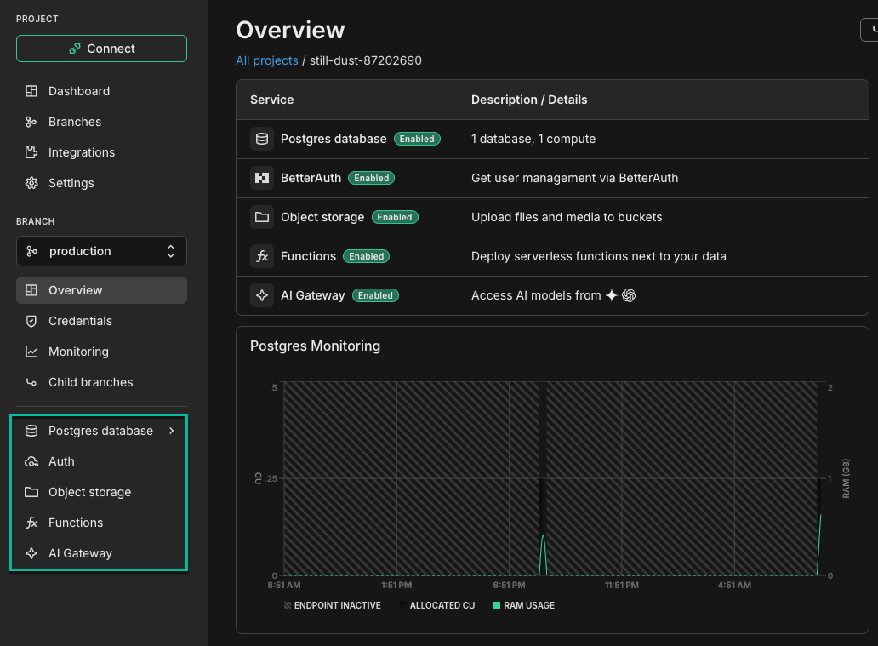
Task: Click Enabled badge next to BetterAuth
Action: (371, 178)
